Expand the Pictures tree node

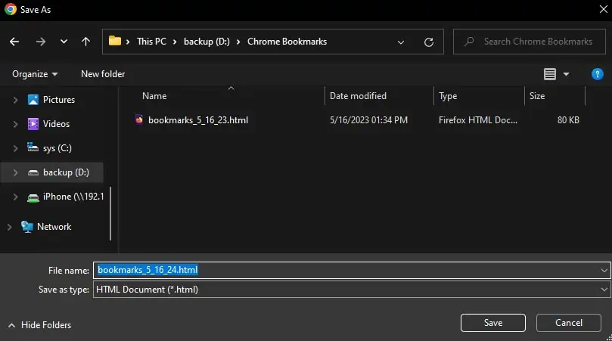[x=15, y=100]
